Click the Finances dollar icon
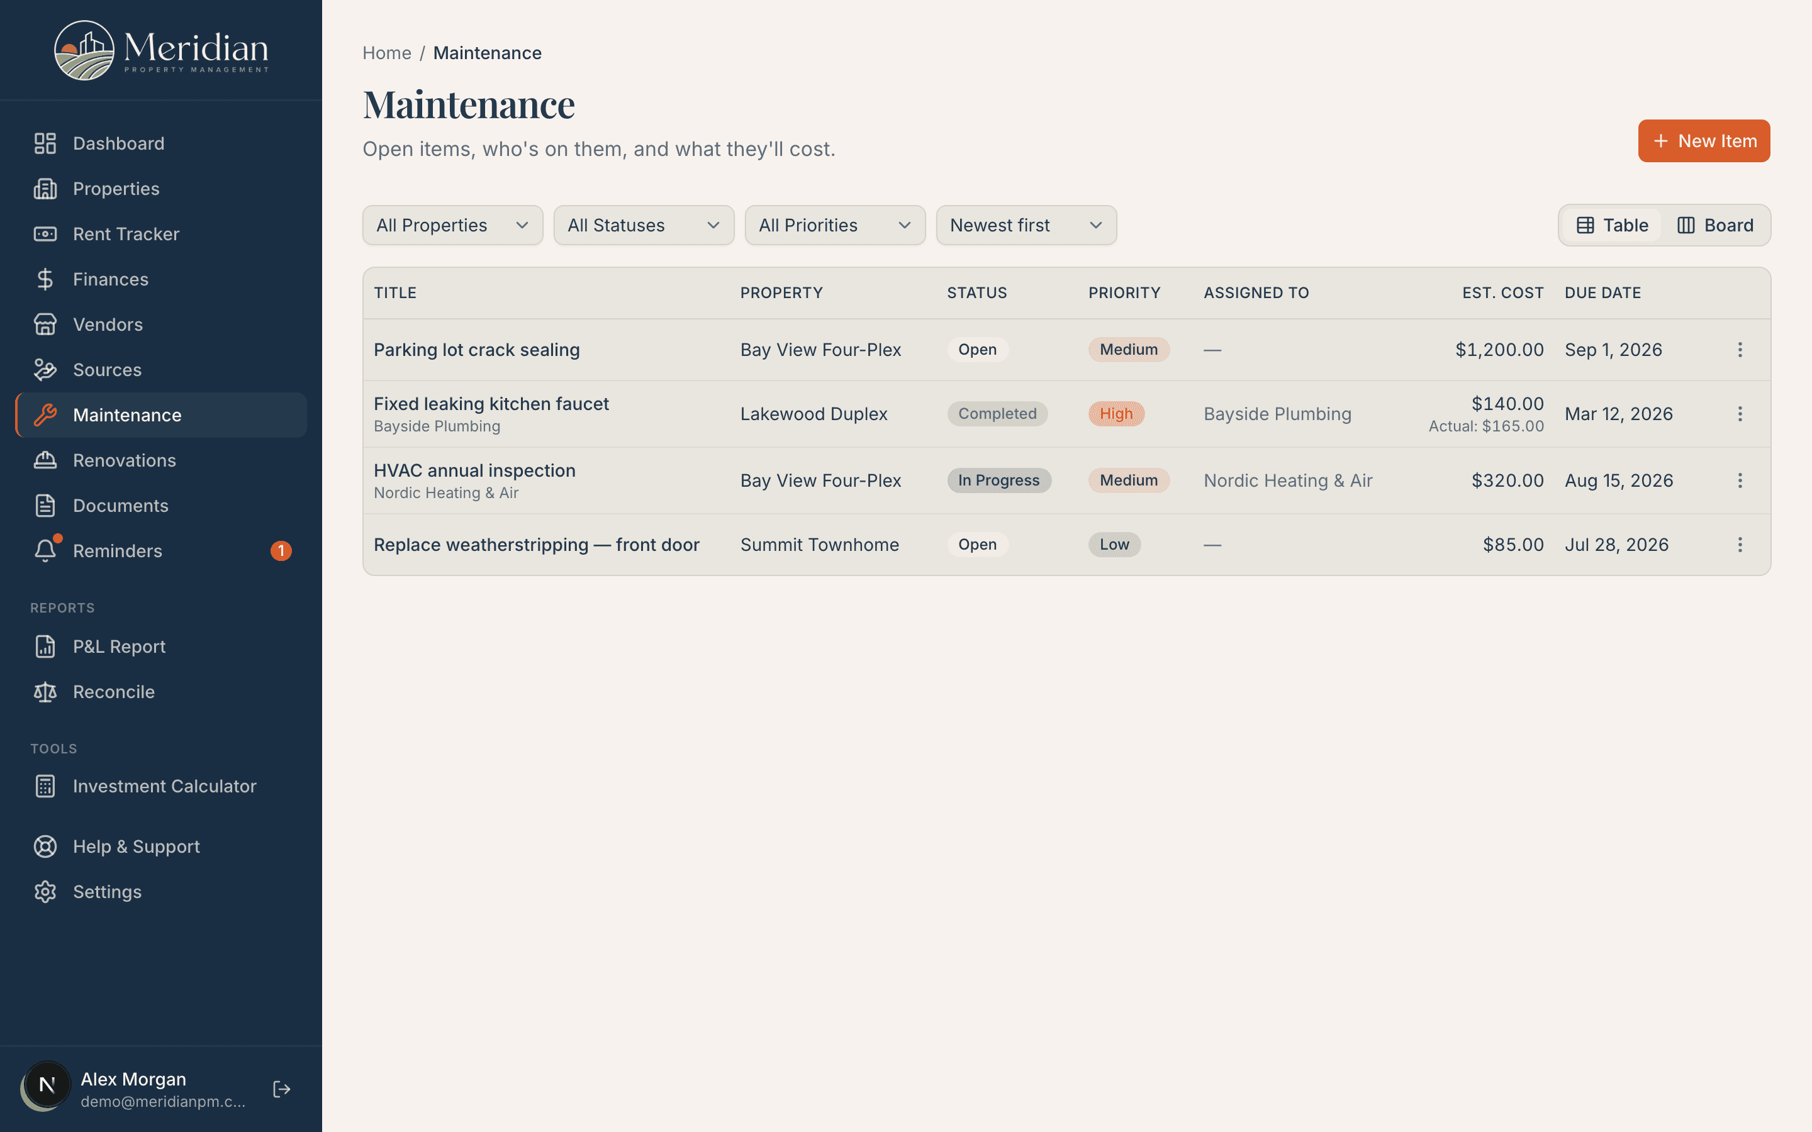 (45, 279)
